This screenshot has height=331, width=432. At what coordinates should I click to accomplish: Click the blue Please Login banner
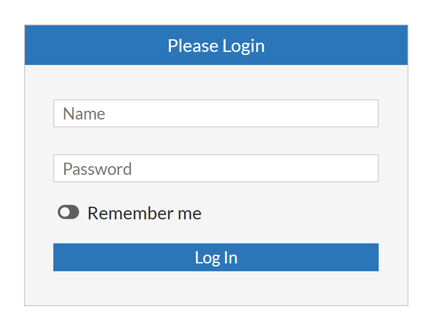point(216,45)
